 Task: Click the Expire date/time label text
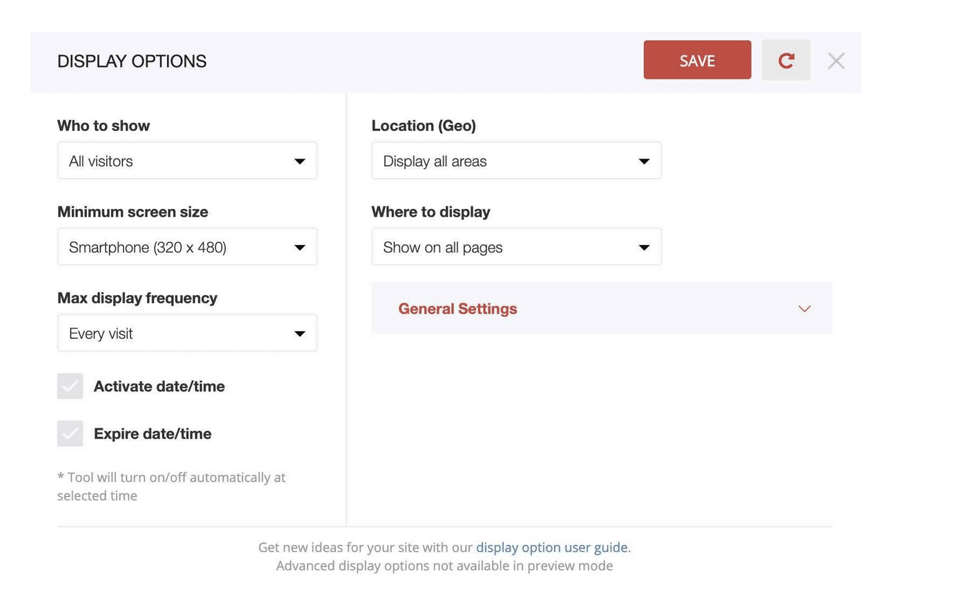point(152,434)
